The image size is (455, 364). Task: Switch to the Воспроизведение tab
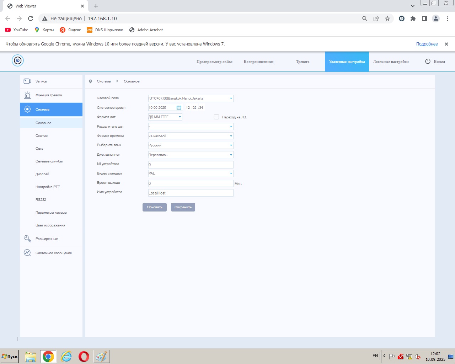(258, 62)
